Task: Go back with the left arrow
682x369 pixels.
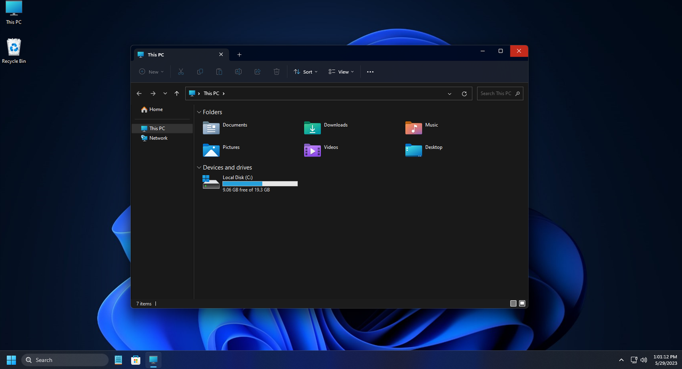Action: 139,94
